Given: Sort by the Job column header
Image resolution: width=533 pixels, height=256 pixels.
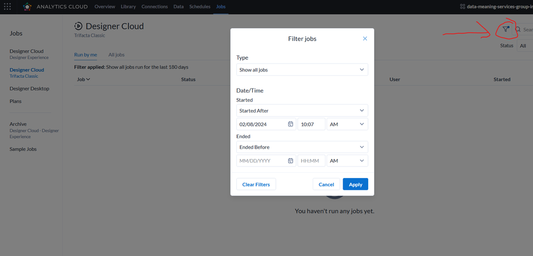Looking at the screenshot, I should 83,79.
